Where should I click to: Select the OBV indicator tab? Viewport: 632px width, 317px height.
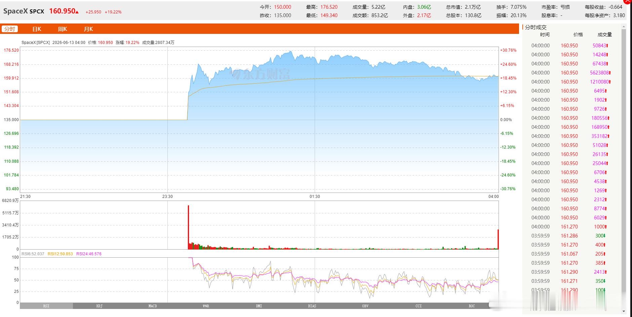click(365, 306)
